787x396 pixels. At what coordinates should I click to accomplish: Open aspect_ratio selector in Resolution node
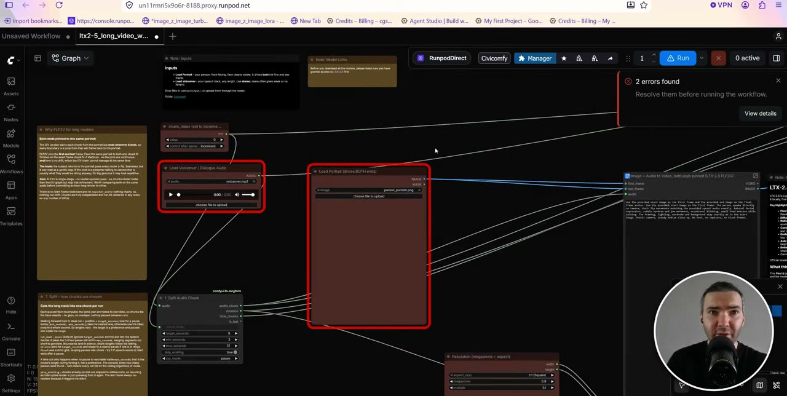[x=500, y=375]
